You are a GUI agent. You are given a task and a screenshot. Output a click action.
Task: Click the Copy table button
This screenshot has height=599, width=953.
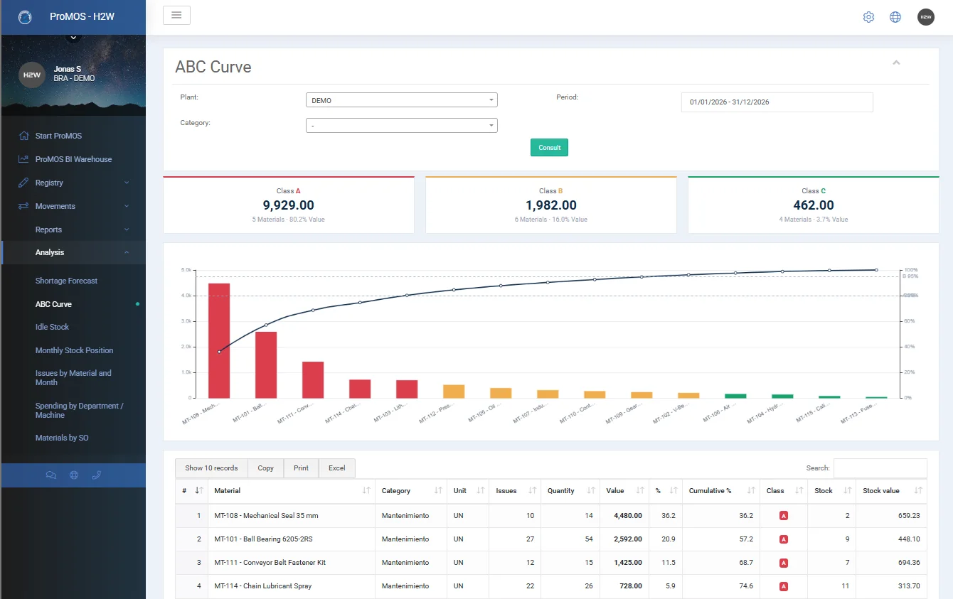pyautogui.click(x=265, y=468)
